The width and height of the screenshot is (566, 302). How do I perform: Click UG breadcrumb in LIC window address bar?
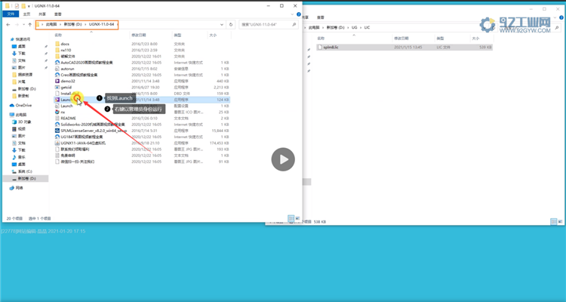coord(354,27)
